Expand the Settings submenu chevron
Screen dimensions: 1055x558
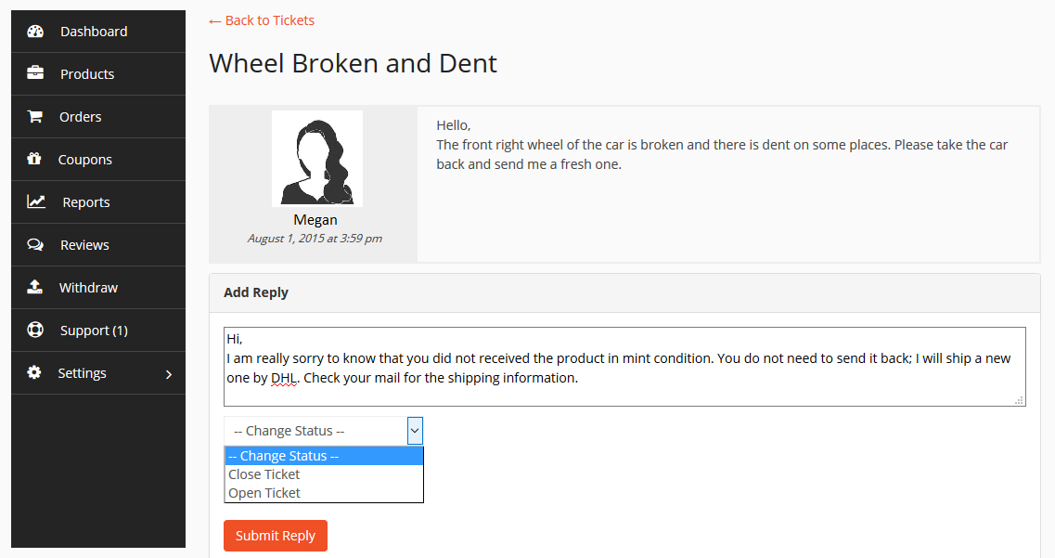tap(169, 373)
